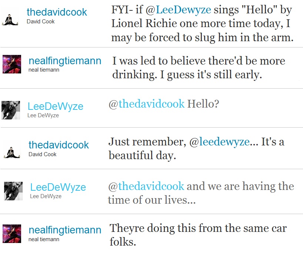Viewport: 303px width, 256px height.
Task: Open Lee DeWyze's avatar next to the 'Hello?' tweet
Action: point(11,110)
